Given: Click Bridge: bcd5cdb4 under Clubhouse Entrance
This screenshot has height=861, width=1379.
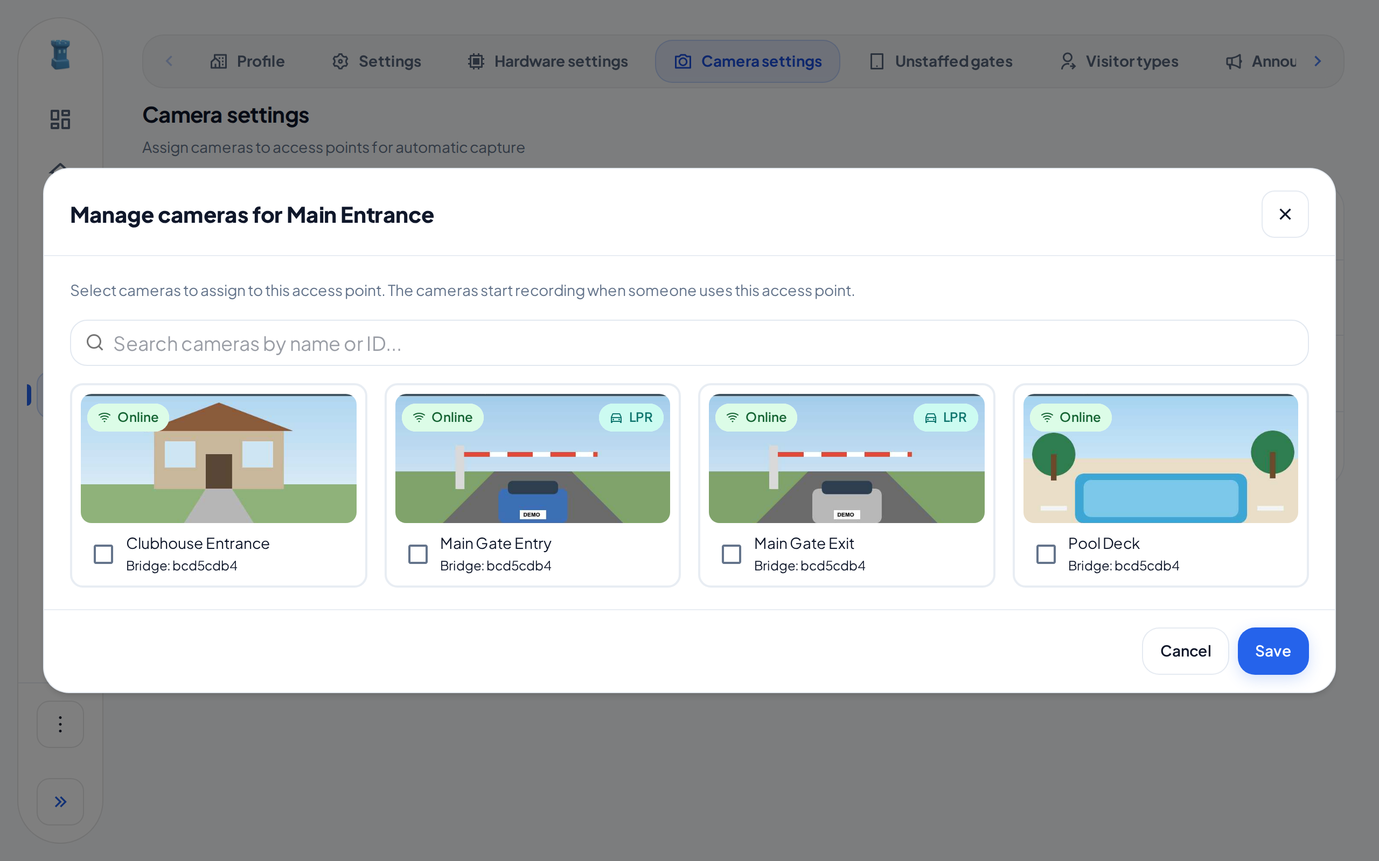Looking at the screenshot, I should click(182, 566).
